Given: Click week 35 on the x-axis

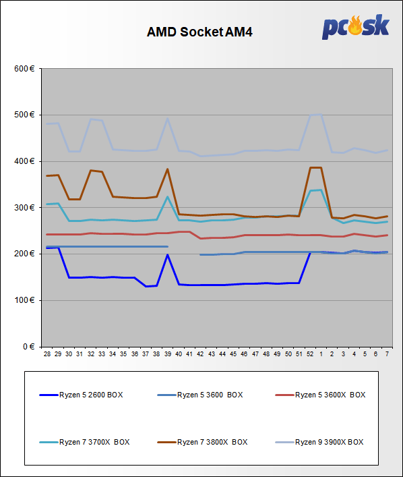Looking at the screenshot, I should (x=123, y=354).
